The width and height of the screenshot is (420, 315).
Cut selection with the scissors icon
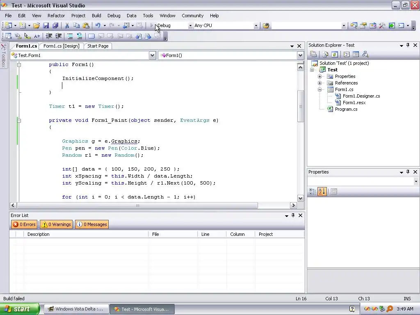coord(67,25)
